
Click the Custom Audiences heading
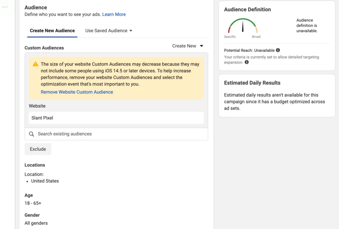(44, 48)
